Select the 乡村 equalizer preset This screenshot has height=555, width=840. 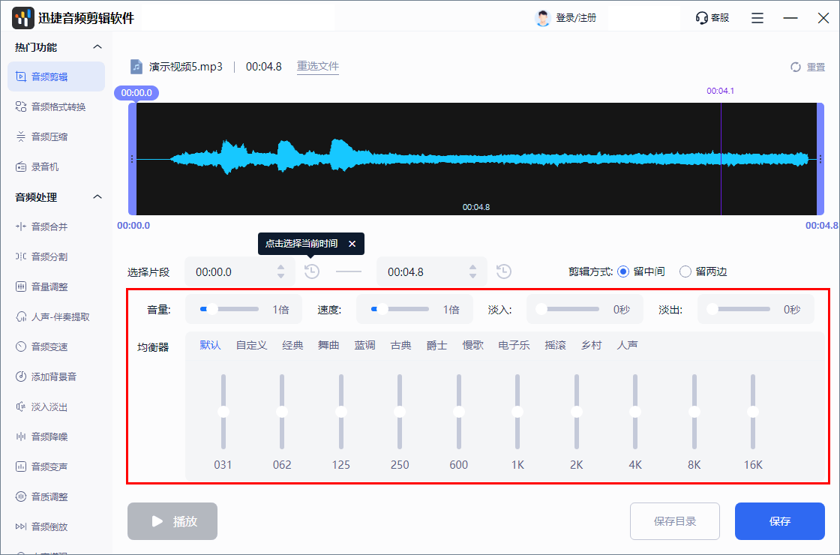pos(591,345)
